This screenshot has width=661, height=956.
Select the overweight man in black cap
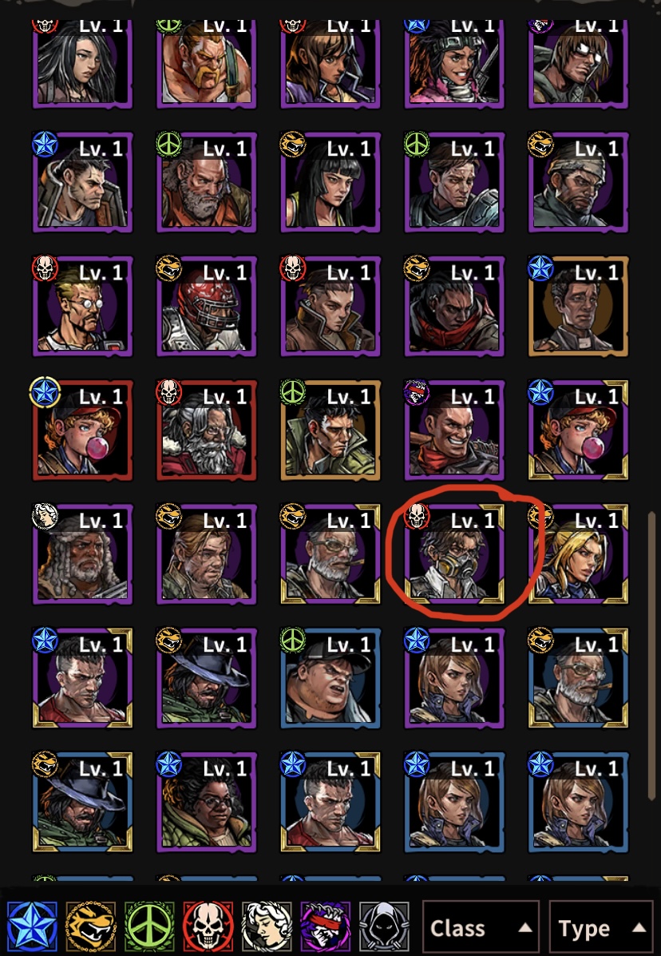(x=330, y=678)
